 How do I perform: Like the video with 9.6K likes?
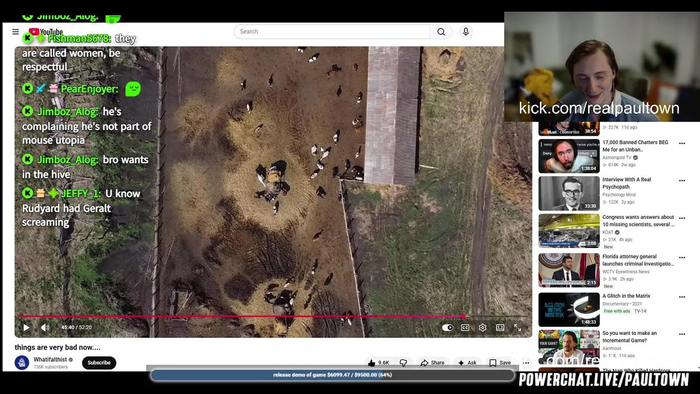pyautogui.click(x=378, y=363)
